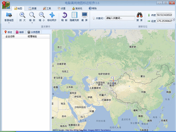Screen dimensions: 176x132
Task: Select the 标注 panel tab
Action: 8,32
